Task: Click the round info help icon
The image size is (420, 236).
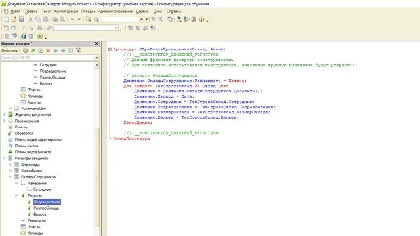Action: (x=201, y=19)
